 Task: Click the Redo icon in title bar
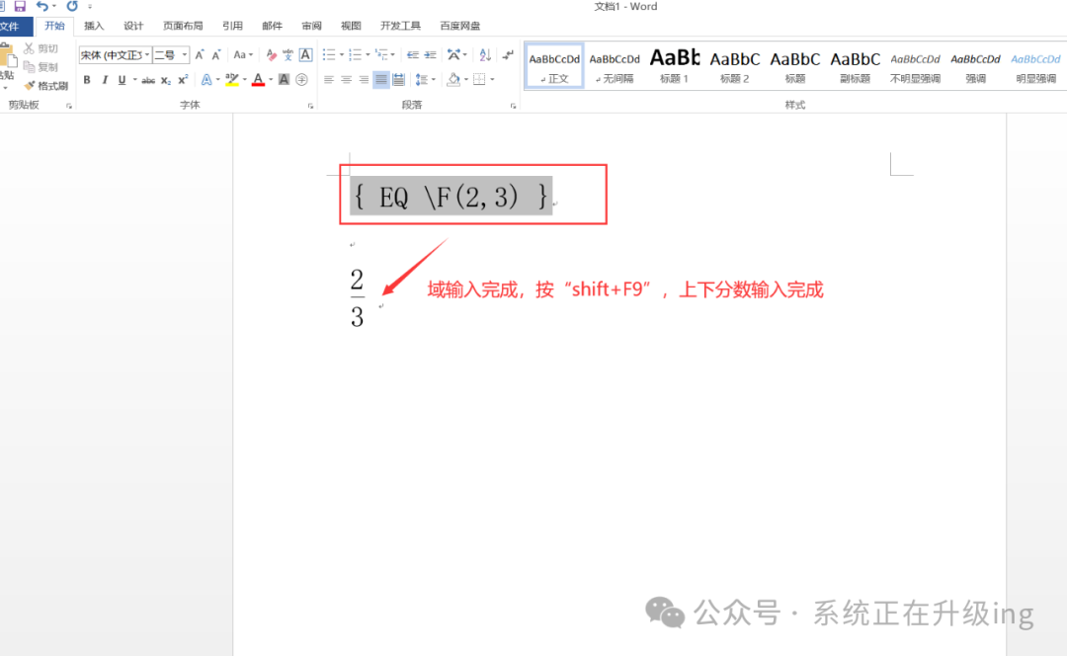tap(71, 6)
